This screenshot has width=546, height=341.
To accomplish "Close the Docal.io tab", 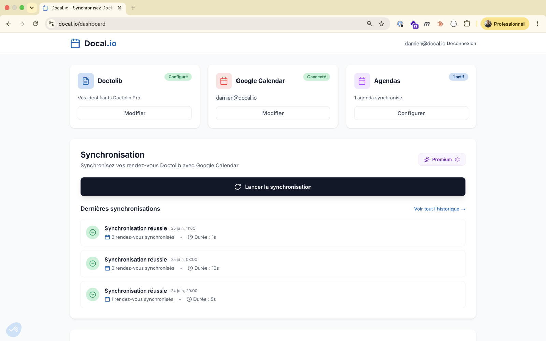I will tap(119, 8).
